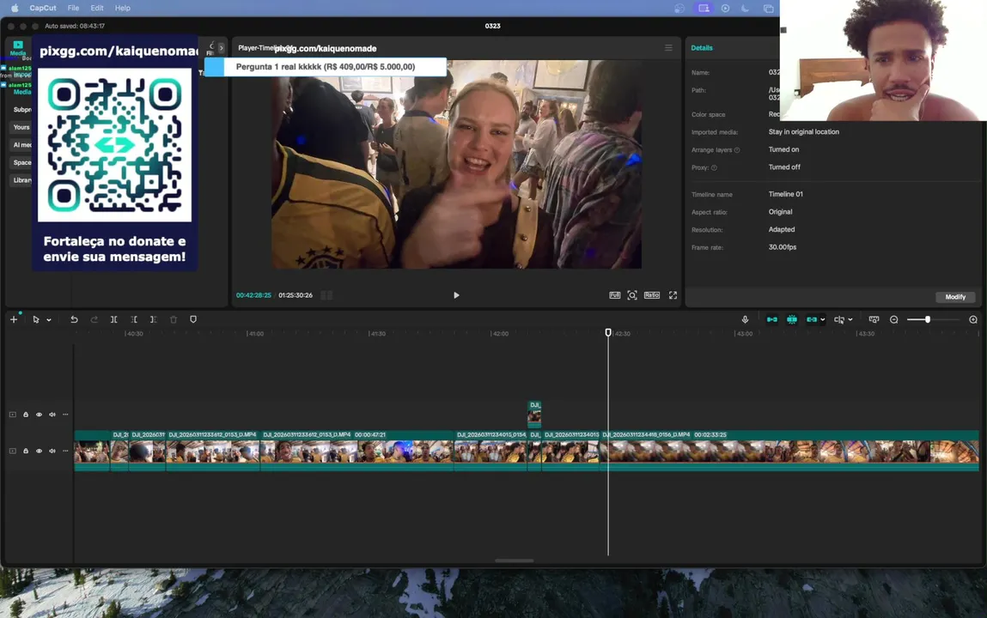987x618 pixels.
Task: Open the linkage options dropdown arrow
Action: coord(822,320)
